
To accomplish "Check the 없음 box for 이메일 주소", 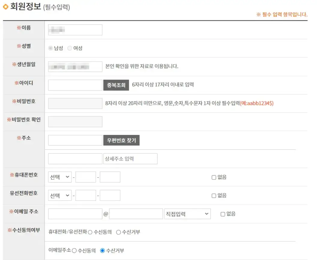I will (223, 214).
